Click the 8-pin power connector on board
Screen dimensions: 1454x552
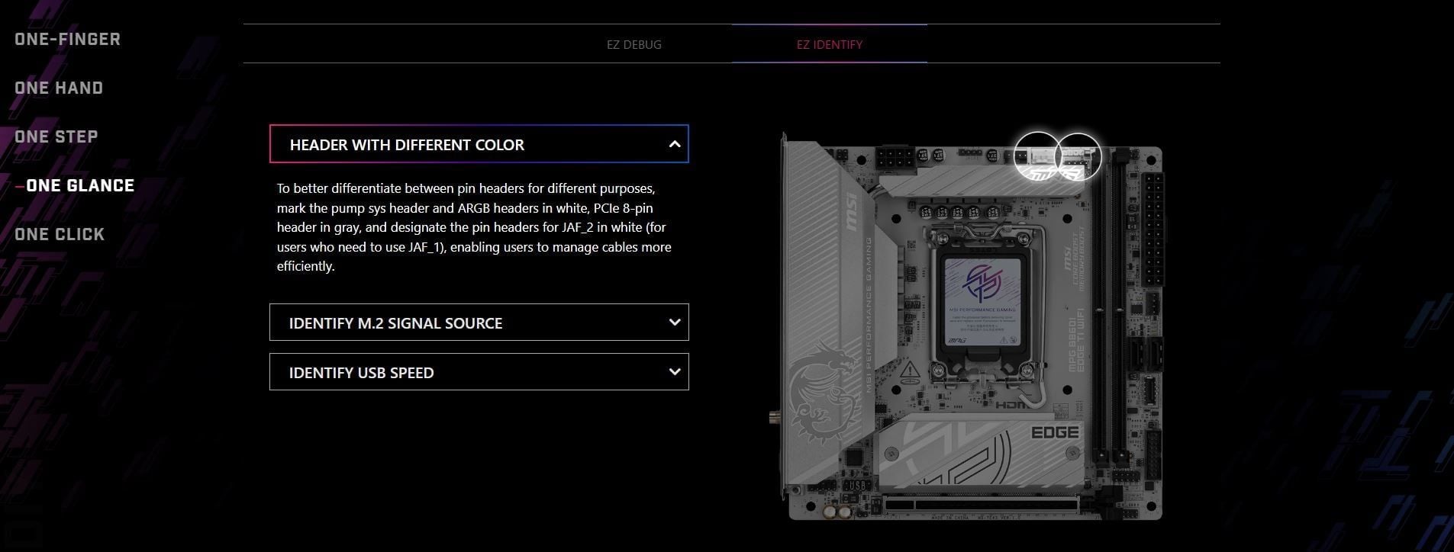point(896,162)
